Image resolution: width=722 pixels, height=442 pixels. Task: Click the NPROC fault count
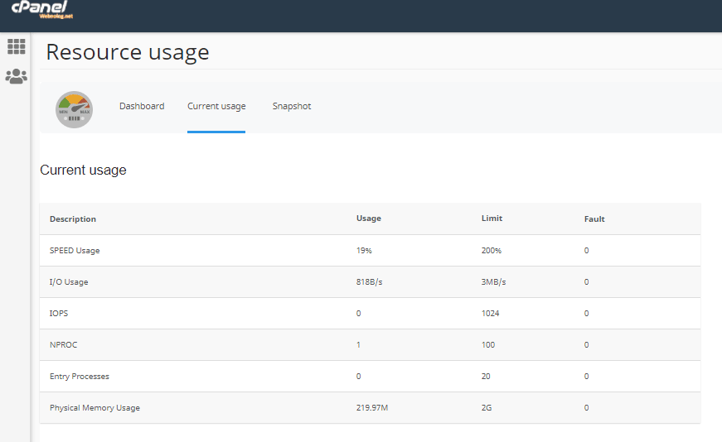click(587, 345)
